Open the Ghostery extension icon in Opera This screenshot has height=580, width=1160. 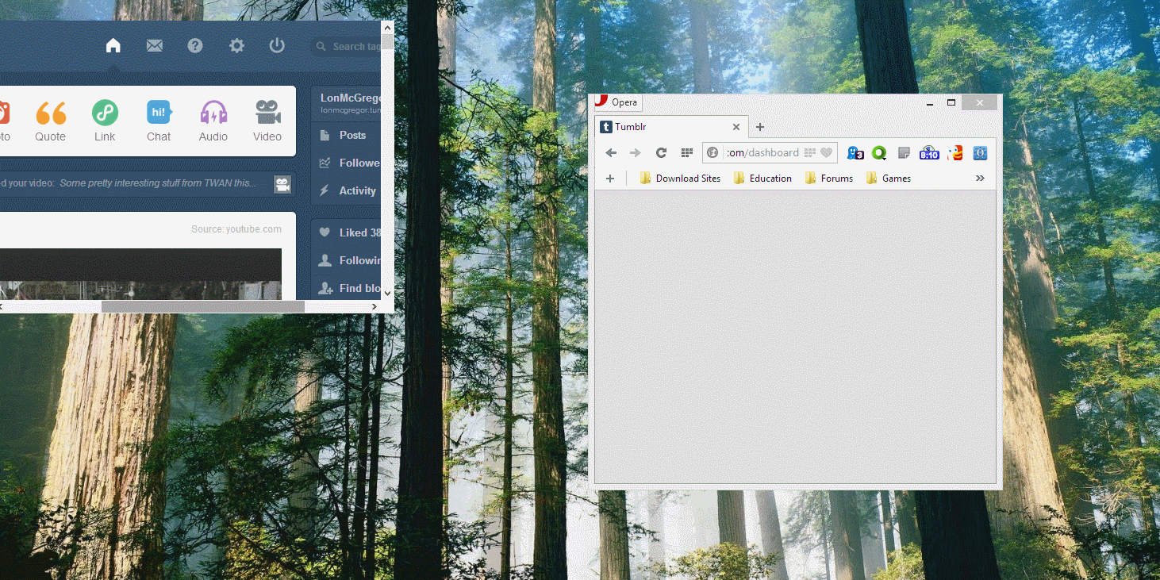coord(855,153)
